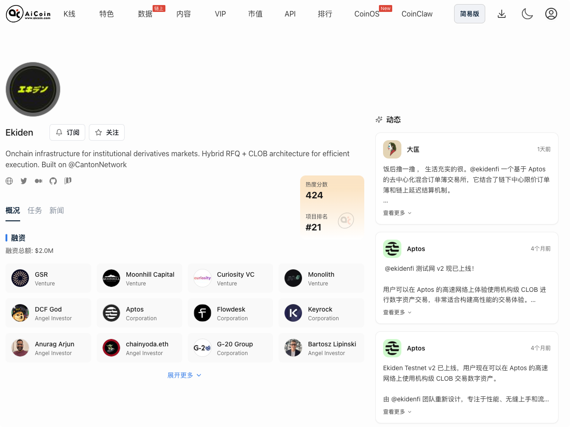Switch to 简易版 simple mode
Viewport: 570px width, 427px height.
tap(470, 14)
